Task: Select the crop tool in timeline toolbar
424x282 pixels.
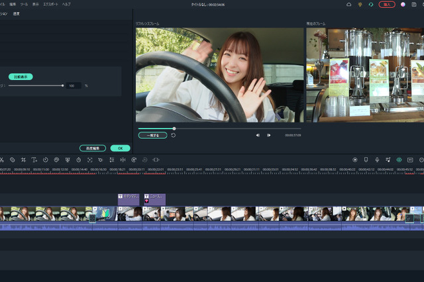Action: click(23, 160)
